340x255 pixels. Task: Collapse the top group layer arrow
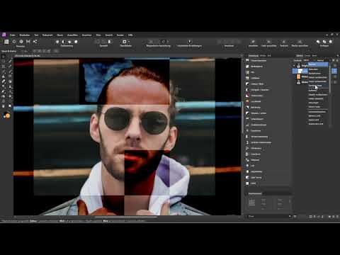294,65
